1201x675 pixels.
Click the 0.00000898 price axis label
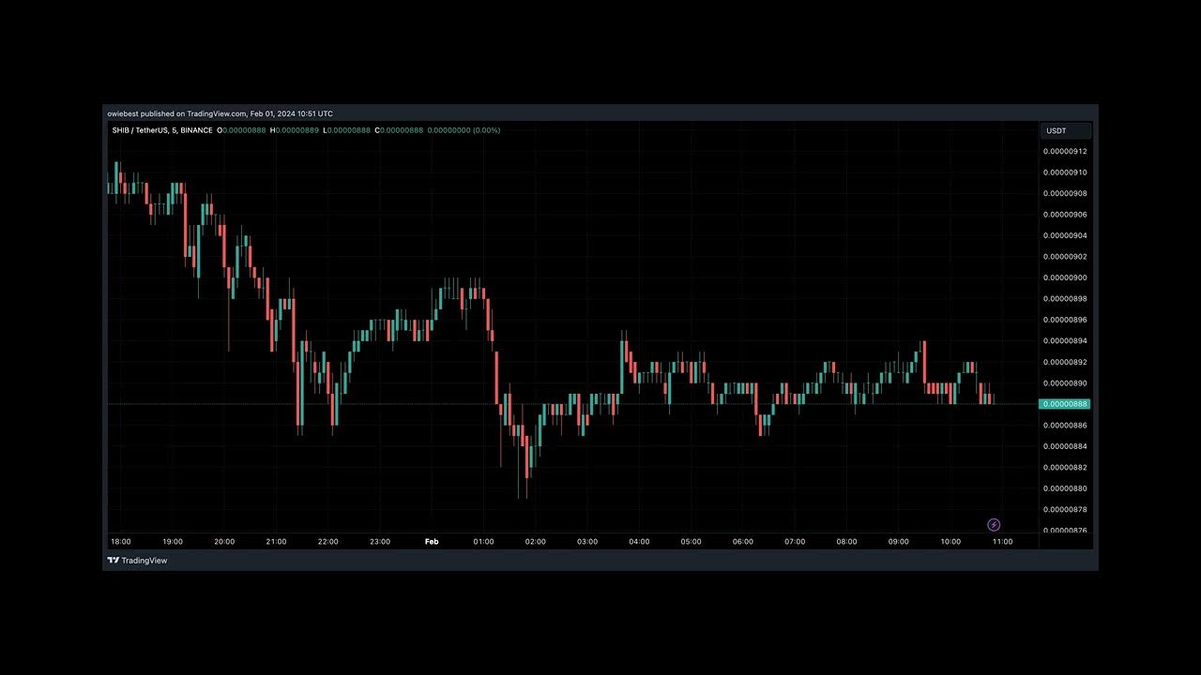(1065, 299)
